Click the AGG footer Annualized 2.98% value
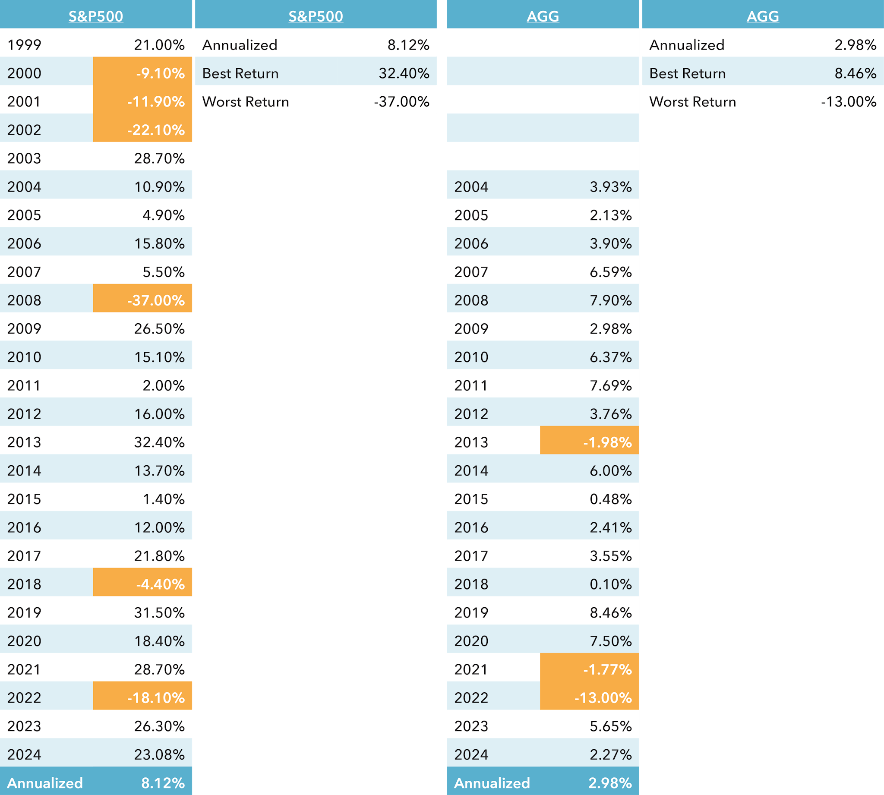884x795 pixels. (x=610, y=783)
